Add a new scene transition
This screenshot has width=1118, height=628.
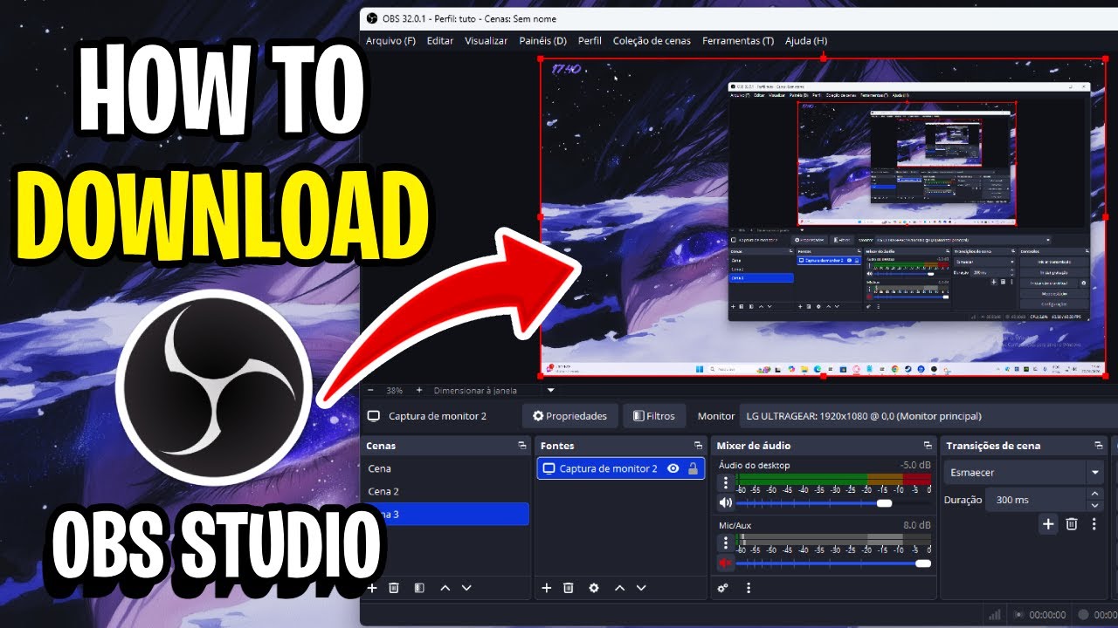click(1048, 524)
